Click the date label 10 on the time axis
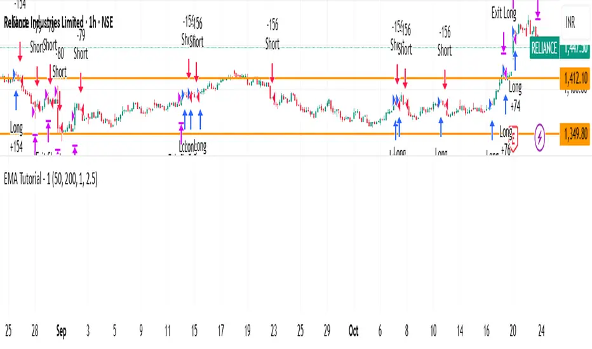The width and height of the screenshot is (592, 349). [433, 331]
